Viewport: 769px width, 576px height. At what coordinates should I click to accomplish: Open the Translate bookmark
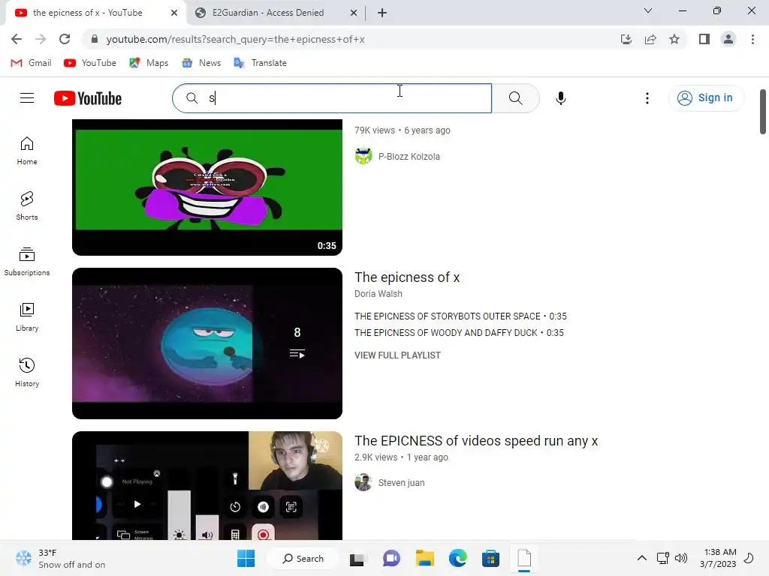coord(260,63)
